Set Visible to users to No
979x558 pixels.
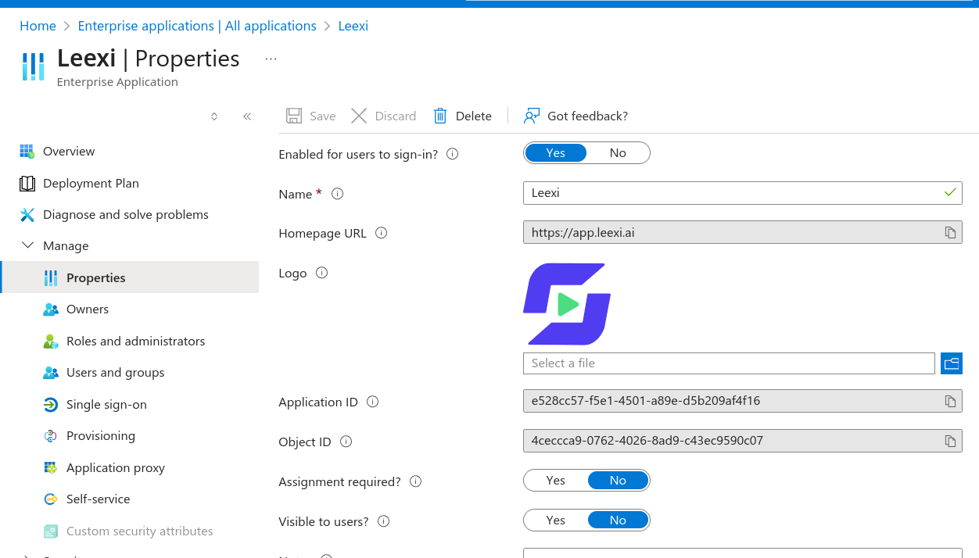point(618,520)
